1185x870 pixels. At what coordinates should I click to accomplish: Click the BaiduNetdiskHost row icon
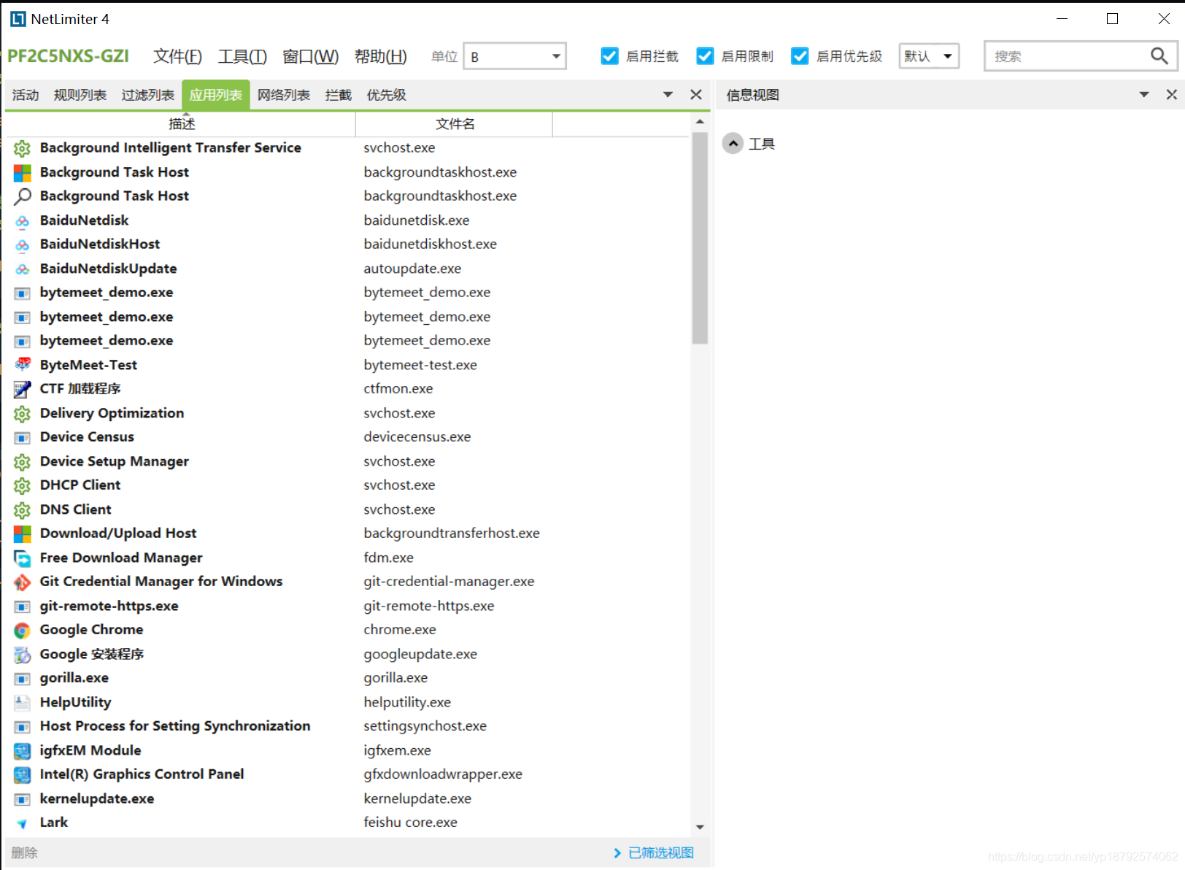click(x=23, y=245)
